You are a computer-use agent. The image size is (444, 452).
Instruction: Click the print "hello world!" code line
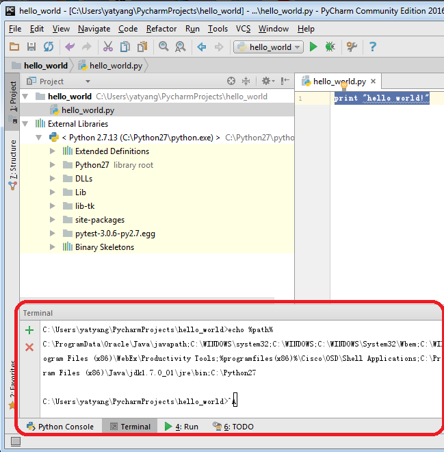(382, 99)
